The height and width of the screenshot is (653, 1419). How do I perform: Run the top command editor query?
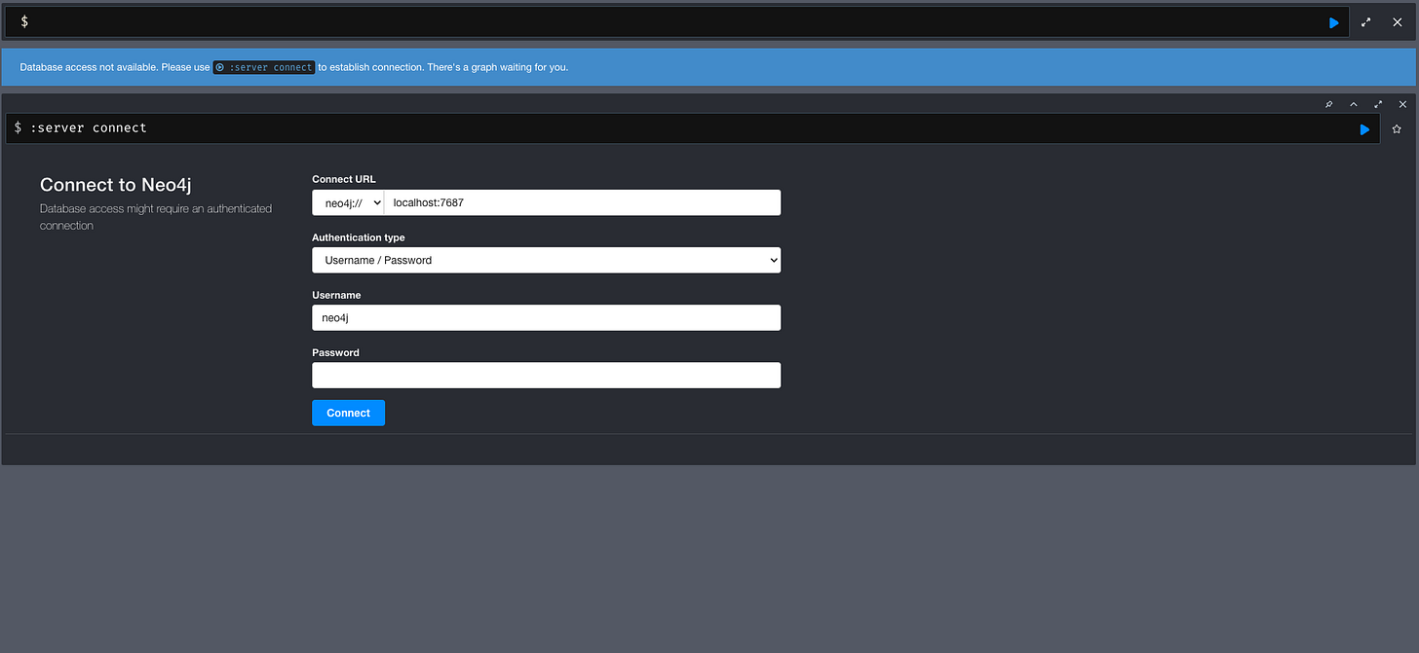pyautogui.click(x=1334, y=22)
